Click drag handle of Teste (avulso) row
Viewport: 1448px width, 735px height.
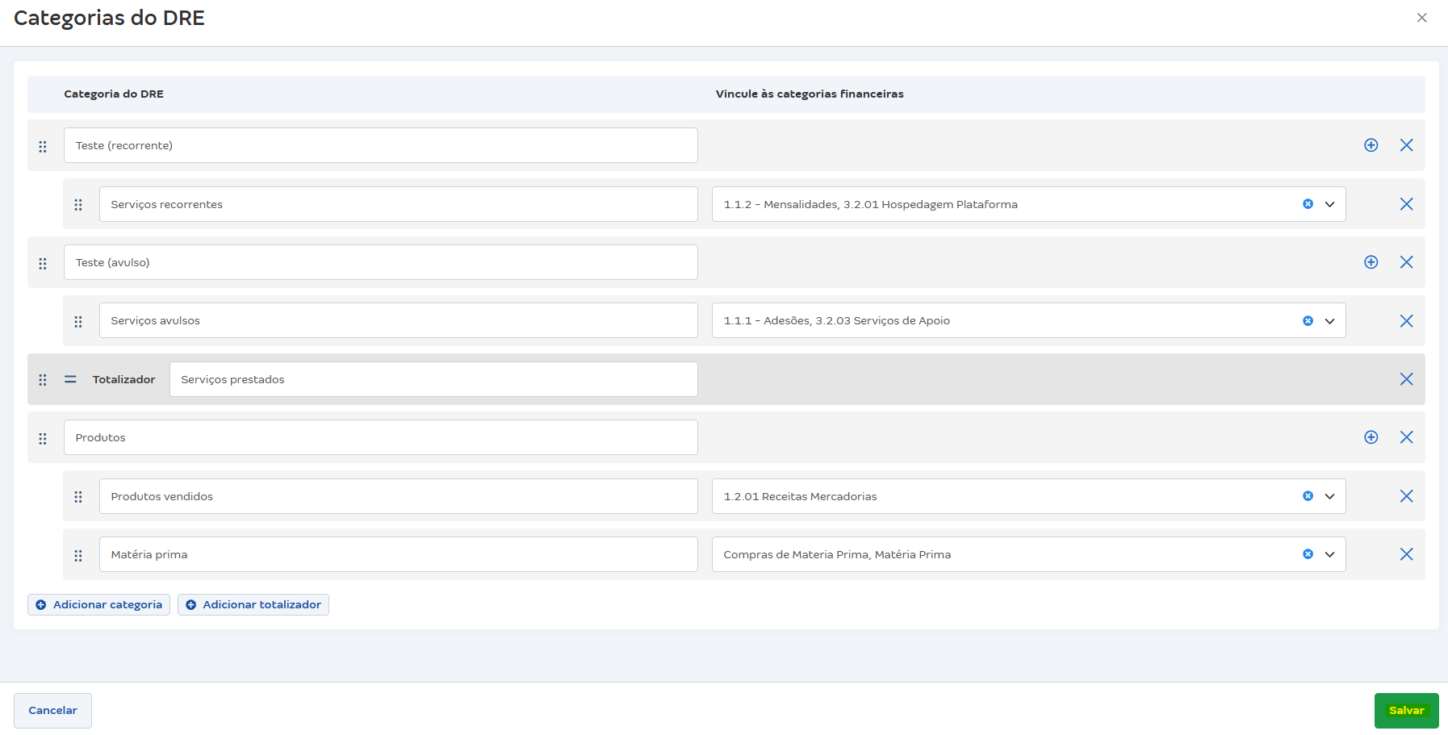[x=43, y=263]
